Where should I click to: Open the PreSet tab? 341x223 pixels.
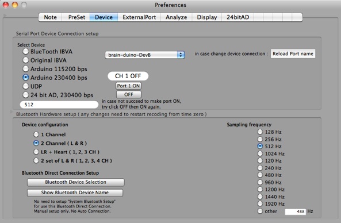[76, 17]
